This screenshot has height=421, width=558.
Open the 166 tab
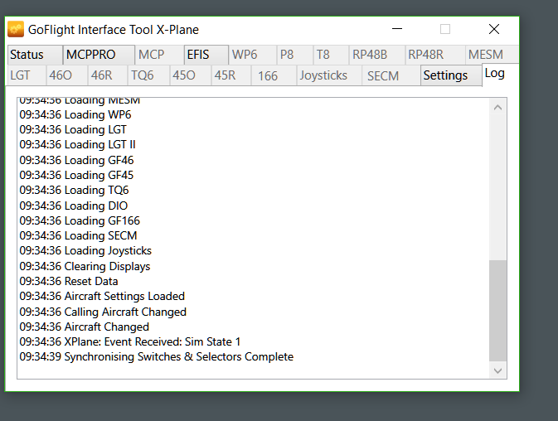(268, 75)
